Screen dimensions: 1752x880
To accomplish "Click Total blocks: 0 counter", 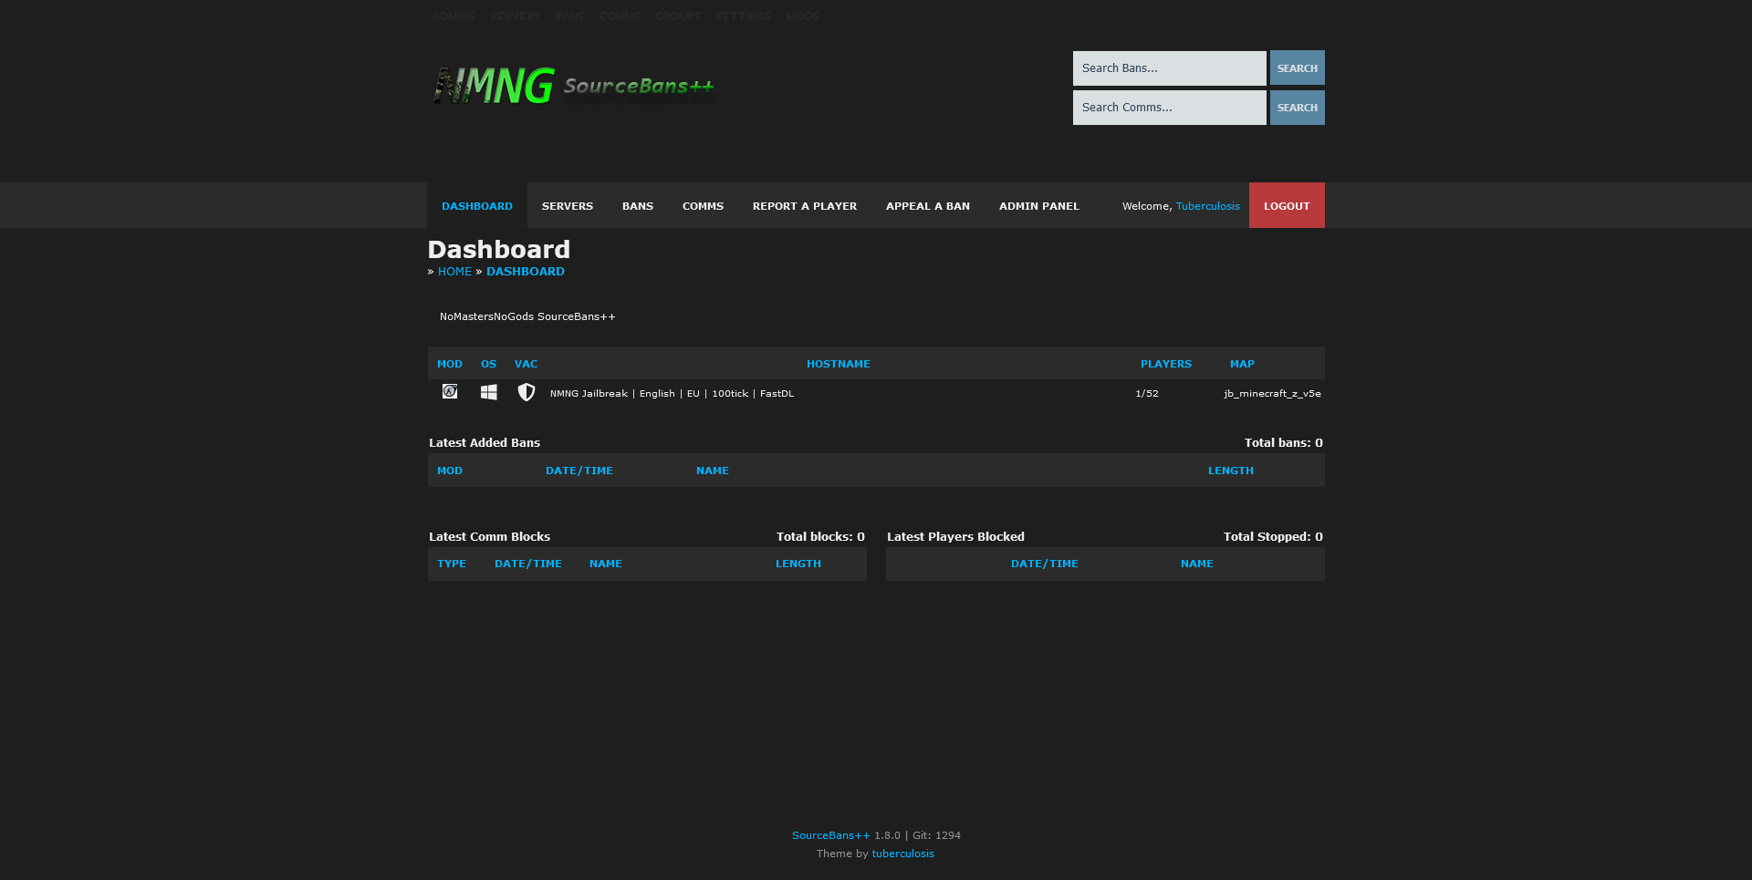I will 820,536.
